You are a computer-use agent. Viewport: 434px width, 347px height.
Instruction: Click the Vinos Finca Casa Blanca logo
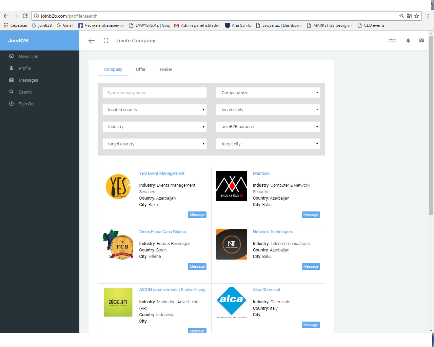[x=118, y=244]
